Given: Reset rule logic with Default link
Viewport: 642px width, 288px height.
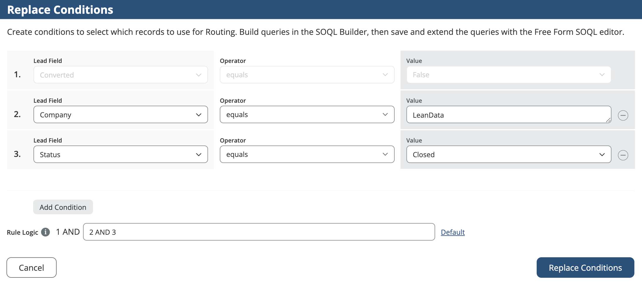Looking at the screenshot, I should pos(453,232).
